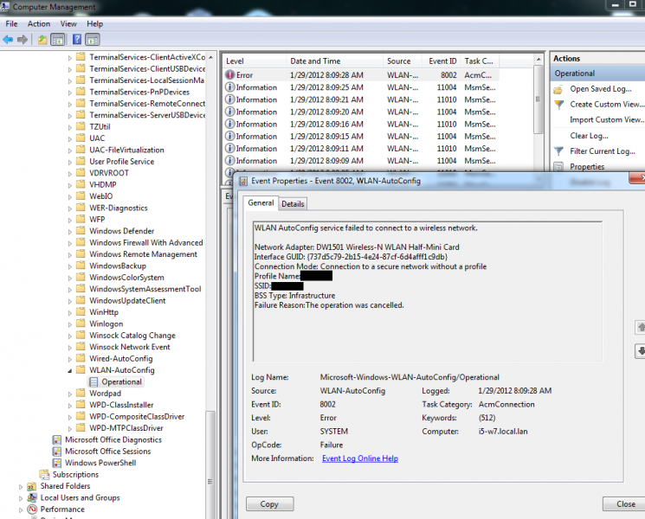645x519 pixels.
Task: Click the Up One Level folder icon
Action: pos(42,40)
